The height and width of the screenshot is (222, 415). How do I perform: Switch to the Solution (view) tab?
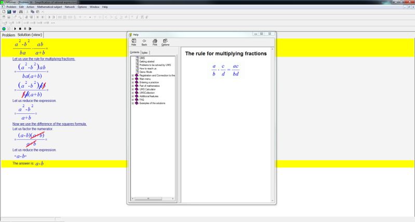click(30, 35)
